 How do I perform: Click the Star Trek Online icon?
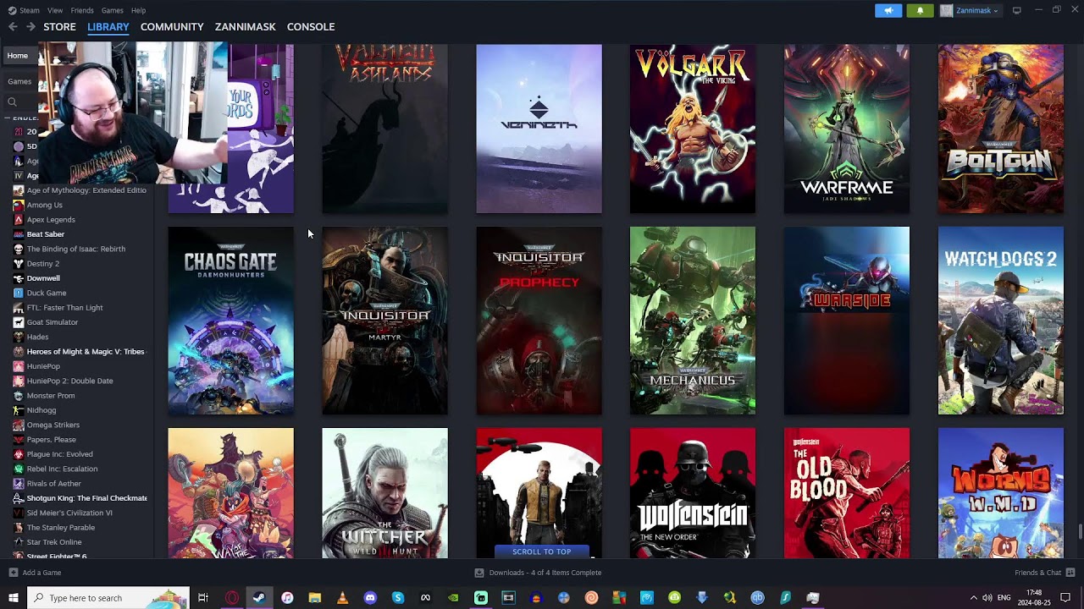click(x=19, y=542)
